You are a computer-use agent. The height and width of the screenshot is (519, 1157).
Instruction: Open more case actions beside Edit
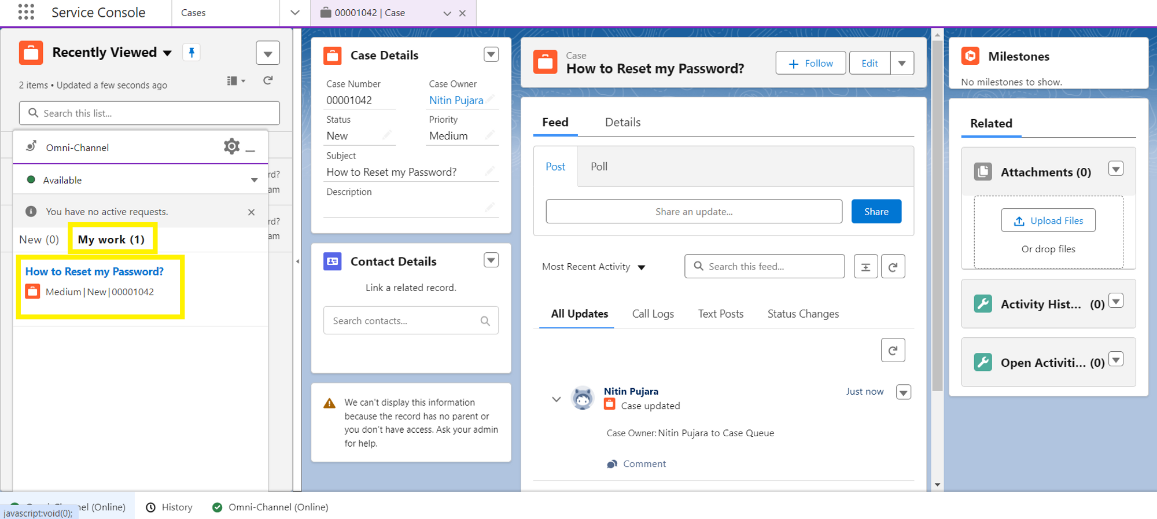coord(902,63)
